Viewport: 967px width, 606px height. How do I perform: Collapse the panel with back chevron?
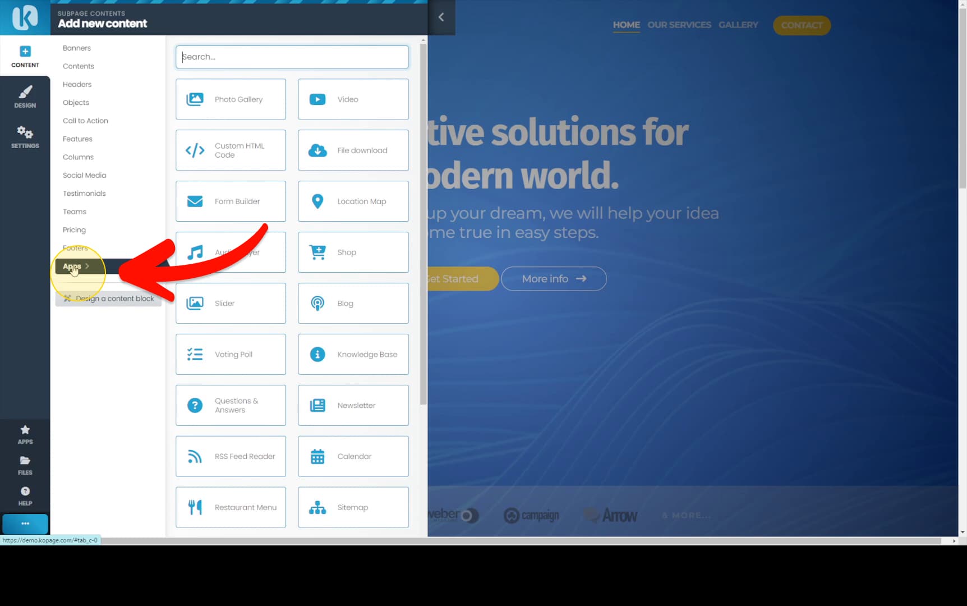[441, 17]
